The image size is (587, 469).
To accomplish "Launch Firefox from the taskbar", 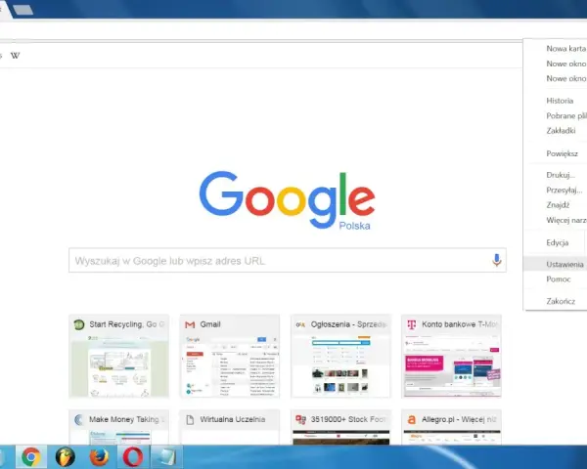I will coord(99,457).
